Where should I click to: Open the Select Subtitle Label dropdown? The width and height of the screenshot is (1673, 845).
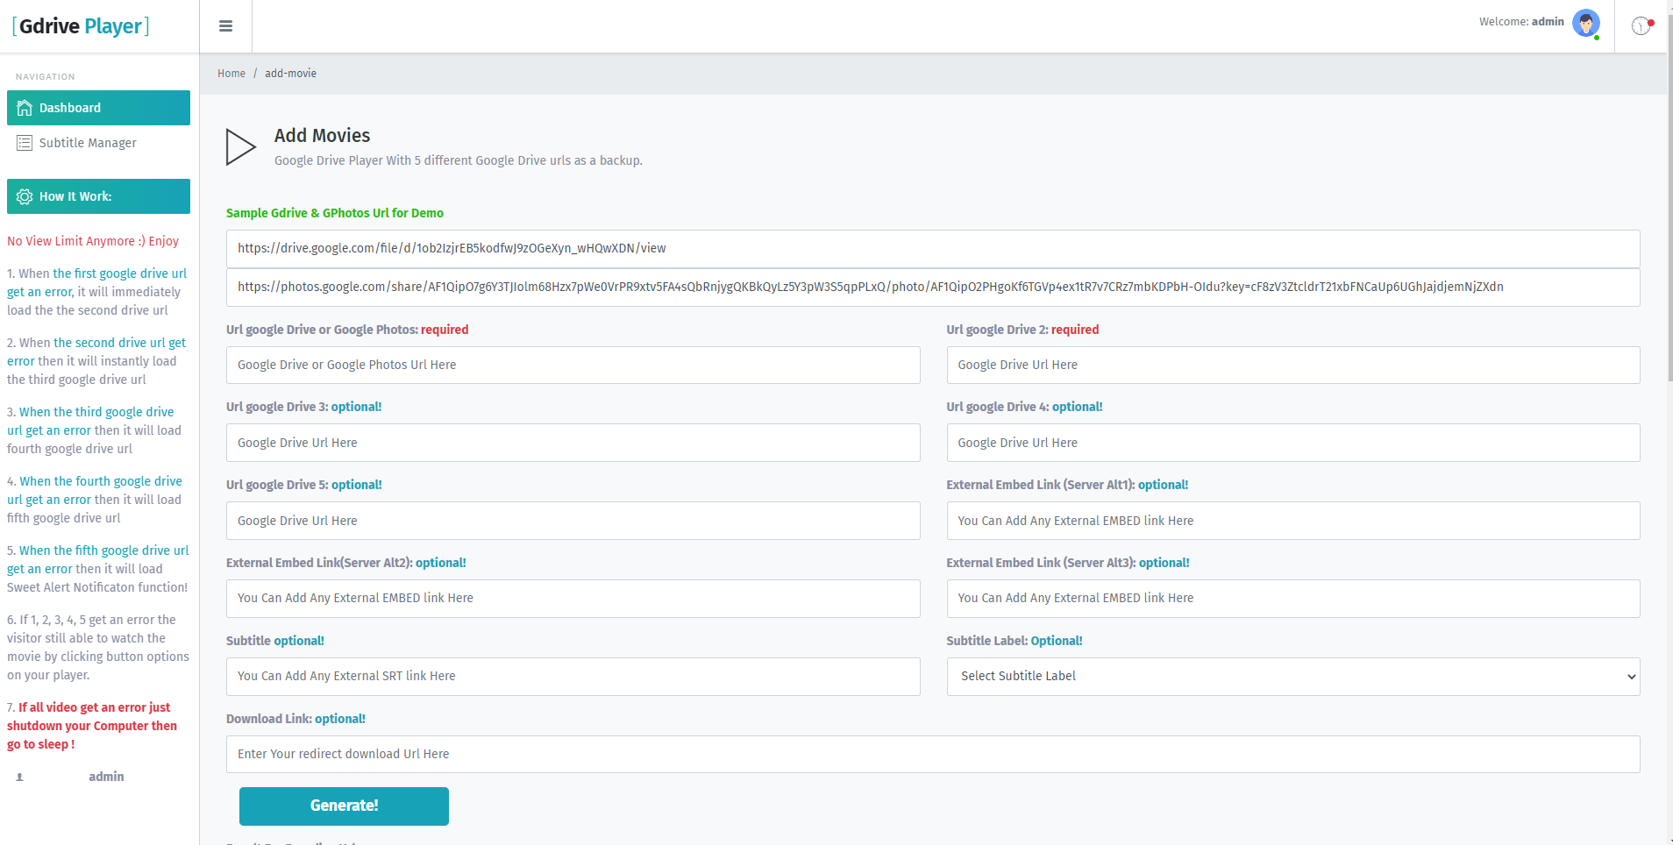(x=1292, y=677)
